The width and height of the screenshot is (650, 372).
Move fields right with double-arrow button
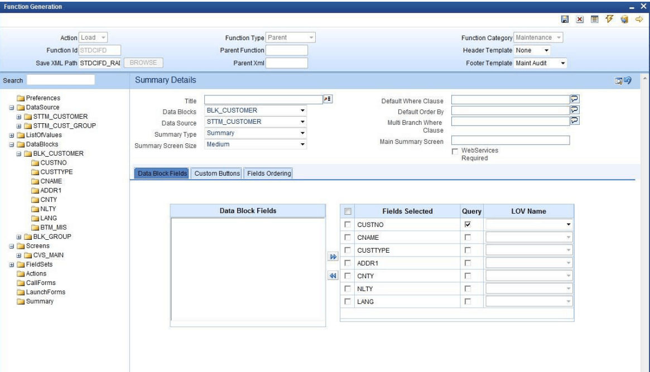[333, 257]
